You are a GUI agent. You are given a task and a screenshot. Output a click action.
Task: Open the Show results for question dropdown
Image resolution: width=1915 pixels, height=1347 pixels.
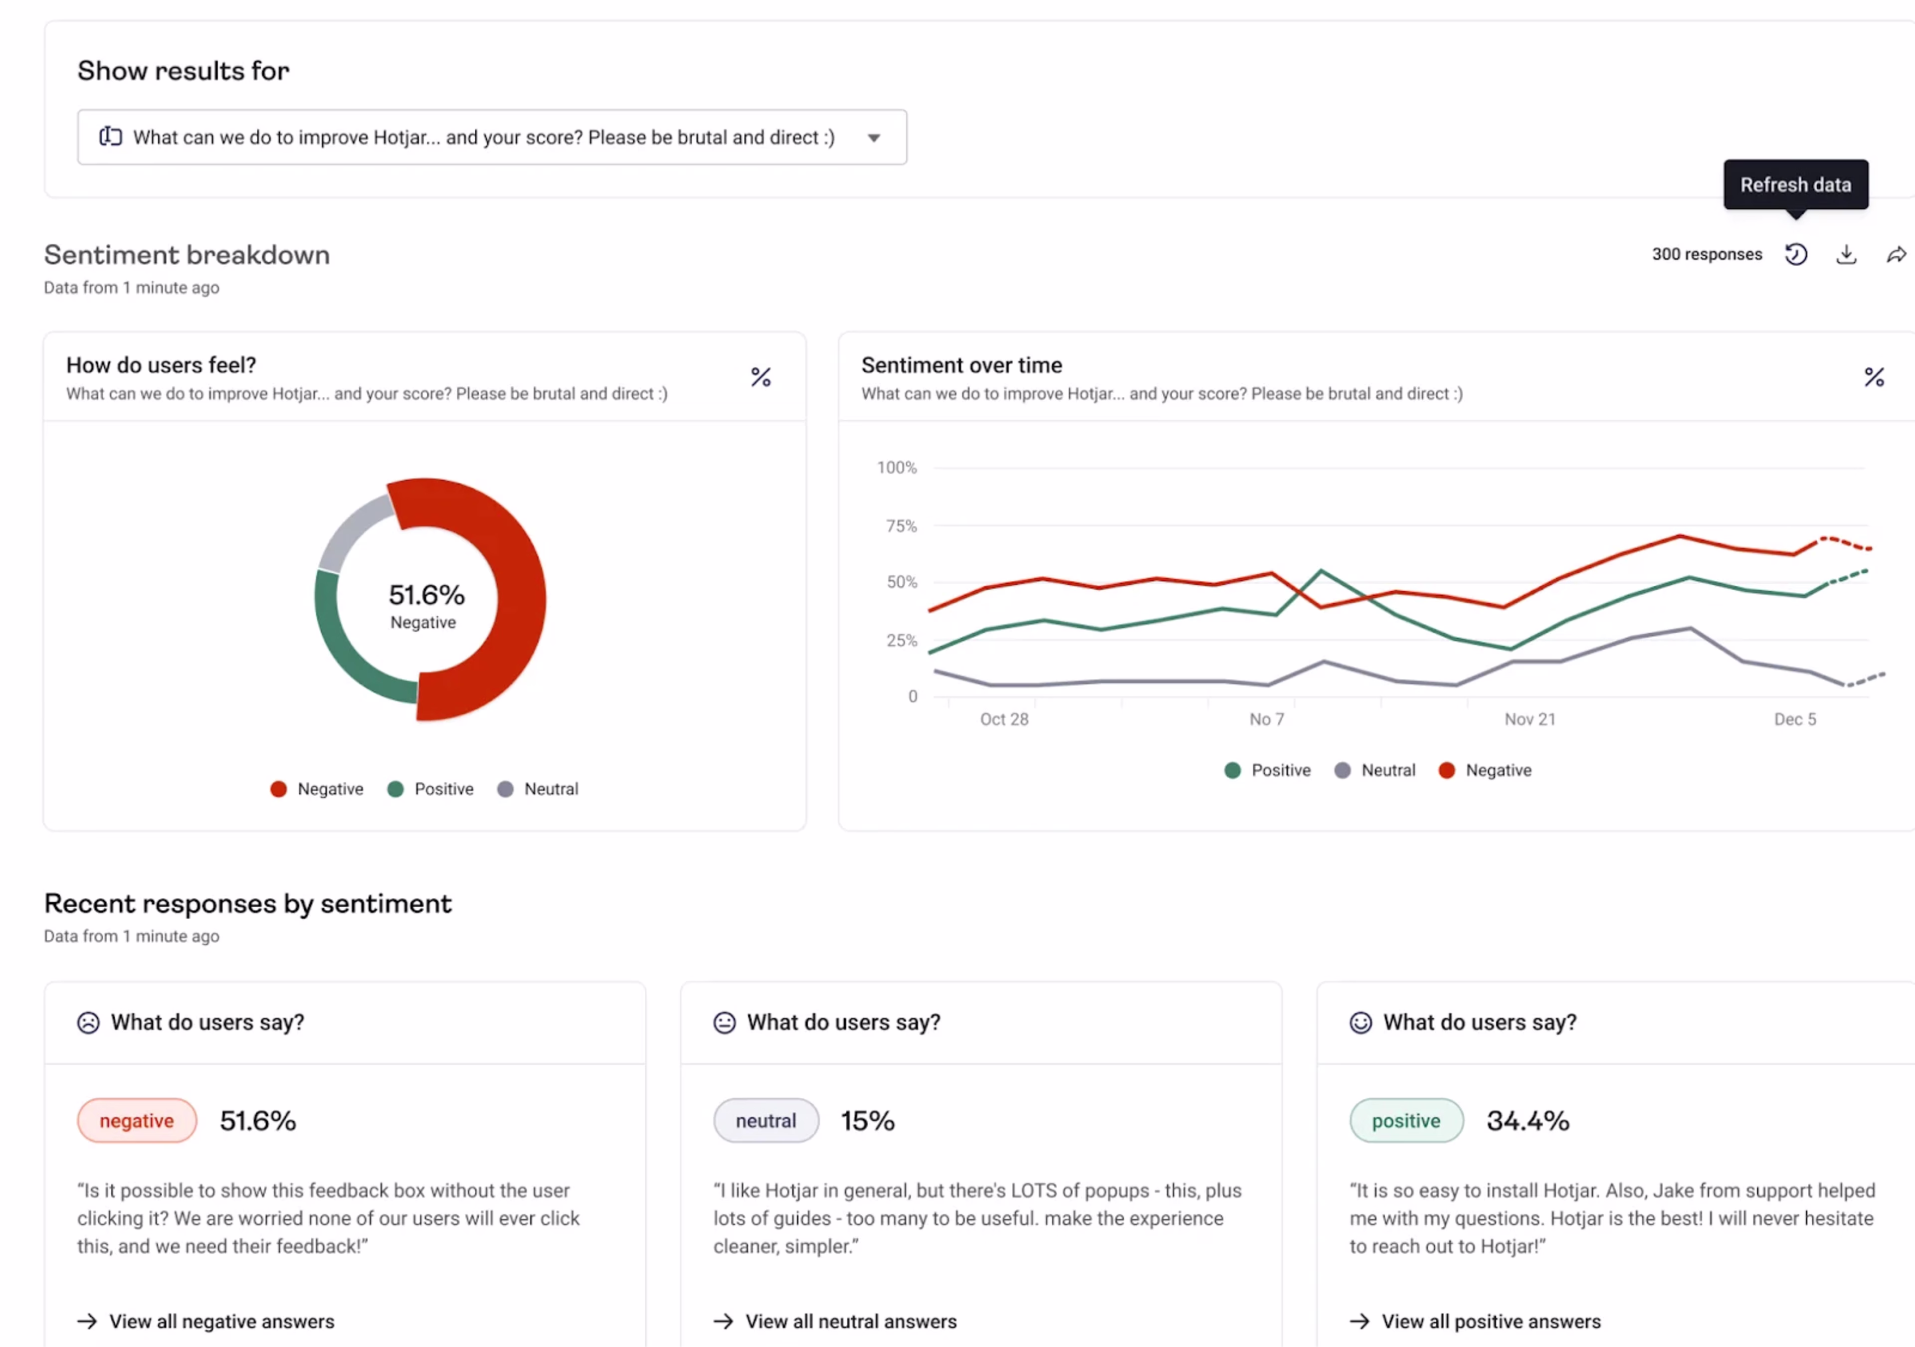484,138
